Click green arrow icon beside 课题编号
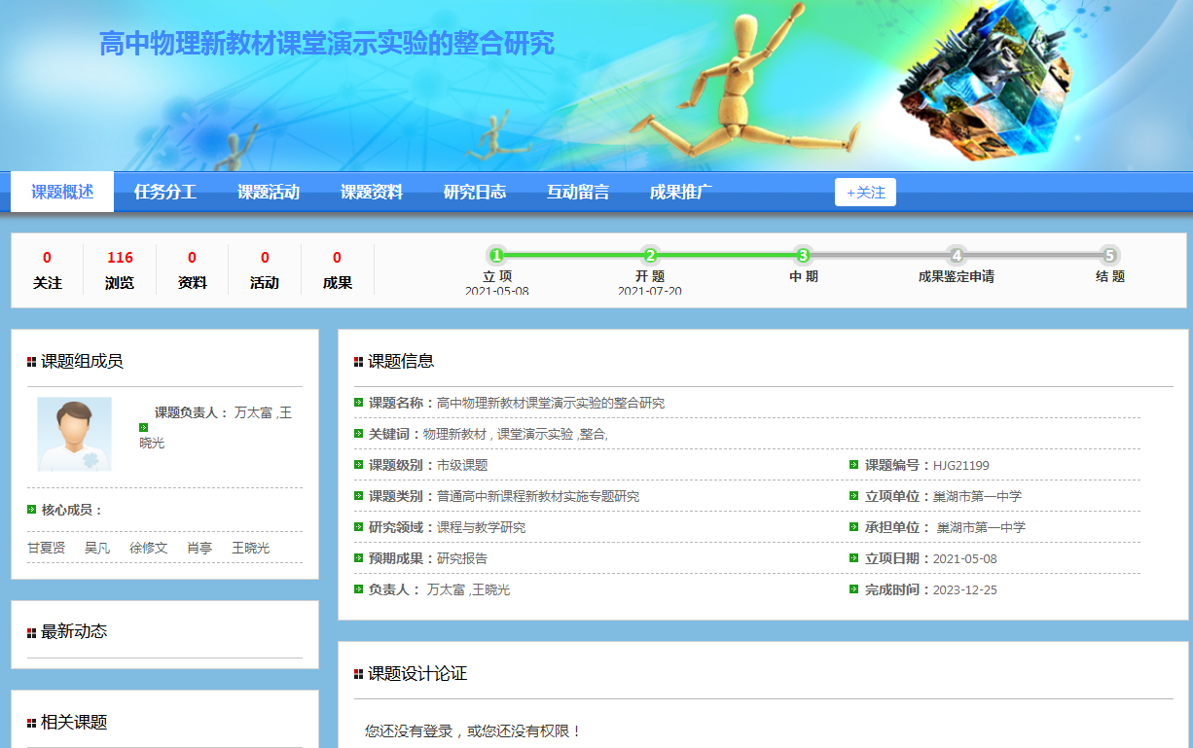The image size is (1193, 748). click(x=854, y=465)
